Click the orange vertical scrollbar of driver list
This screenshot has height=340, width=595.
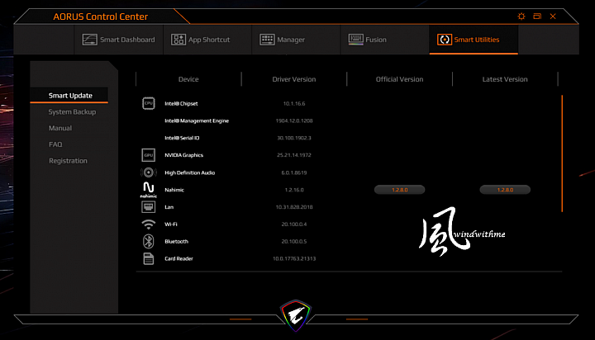562,153
